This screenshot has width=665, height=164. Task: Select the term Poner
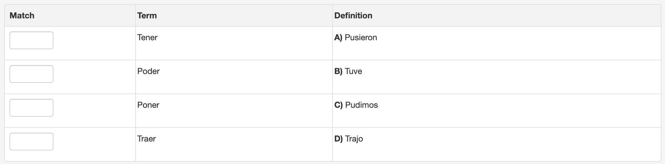click(x=148, y=105)
